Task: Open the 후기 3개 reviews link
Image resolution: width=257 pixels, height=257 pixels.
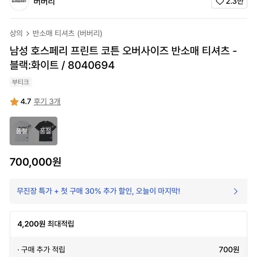Action: coord(47,101)
